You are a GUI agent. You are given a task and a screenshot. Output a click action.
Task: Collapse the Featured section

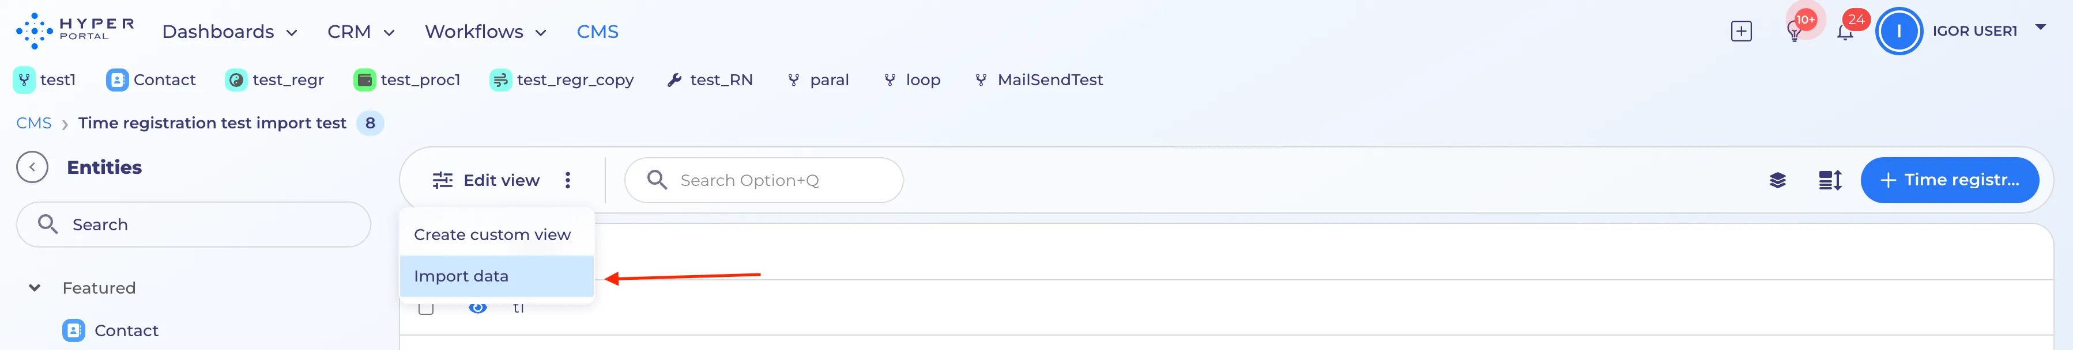coord(35,288)
